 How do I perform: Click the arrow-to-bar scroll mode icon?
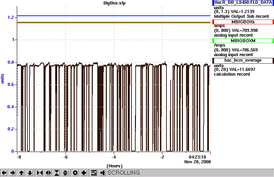(x=102, y=173)
